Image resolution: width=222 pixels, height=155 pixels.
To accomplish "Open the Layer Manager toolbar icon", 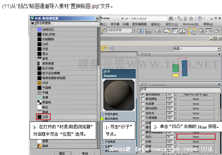I will (158, 31).
